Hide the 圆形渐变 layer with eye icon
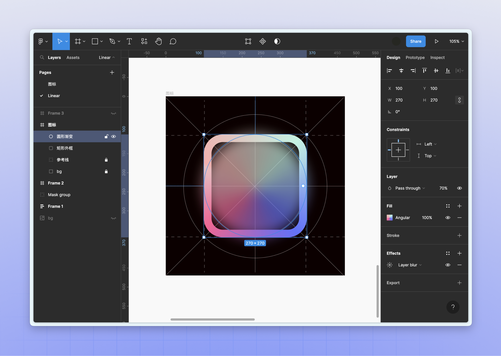The height and width of the screenshot is (356, 501). pos(113,137)
